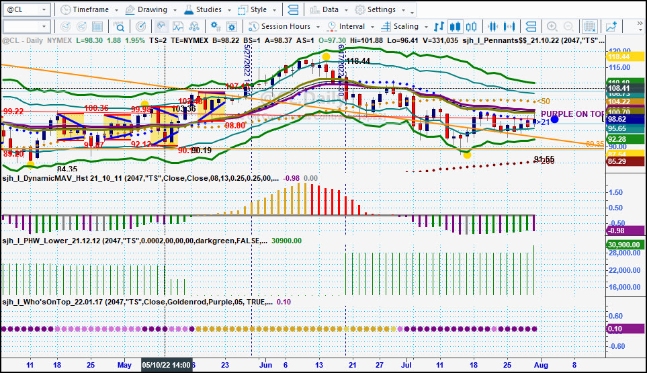Click the chart annotation box icon

178,26
